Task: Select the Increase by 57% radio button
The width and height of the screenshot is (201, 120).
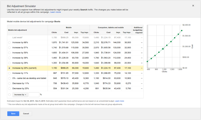Action: click(x=9, y=48)
